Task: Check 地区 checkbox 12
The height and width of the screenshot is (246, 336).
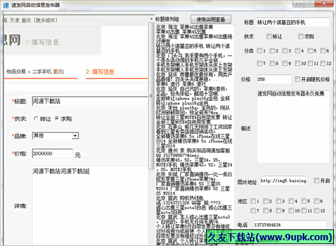Action: click(316, 210)
